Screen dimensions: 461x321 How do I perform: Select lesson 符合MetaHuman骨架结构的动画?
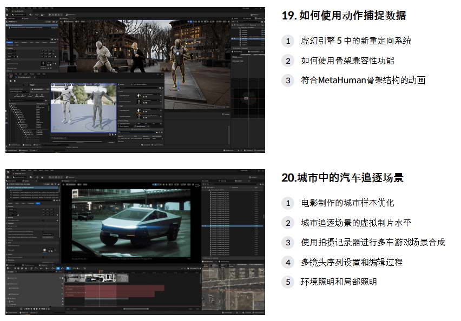pos(363,80)
